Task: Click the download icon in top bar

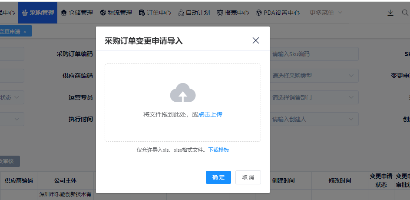Action: (390, 13)
